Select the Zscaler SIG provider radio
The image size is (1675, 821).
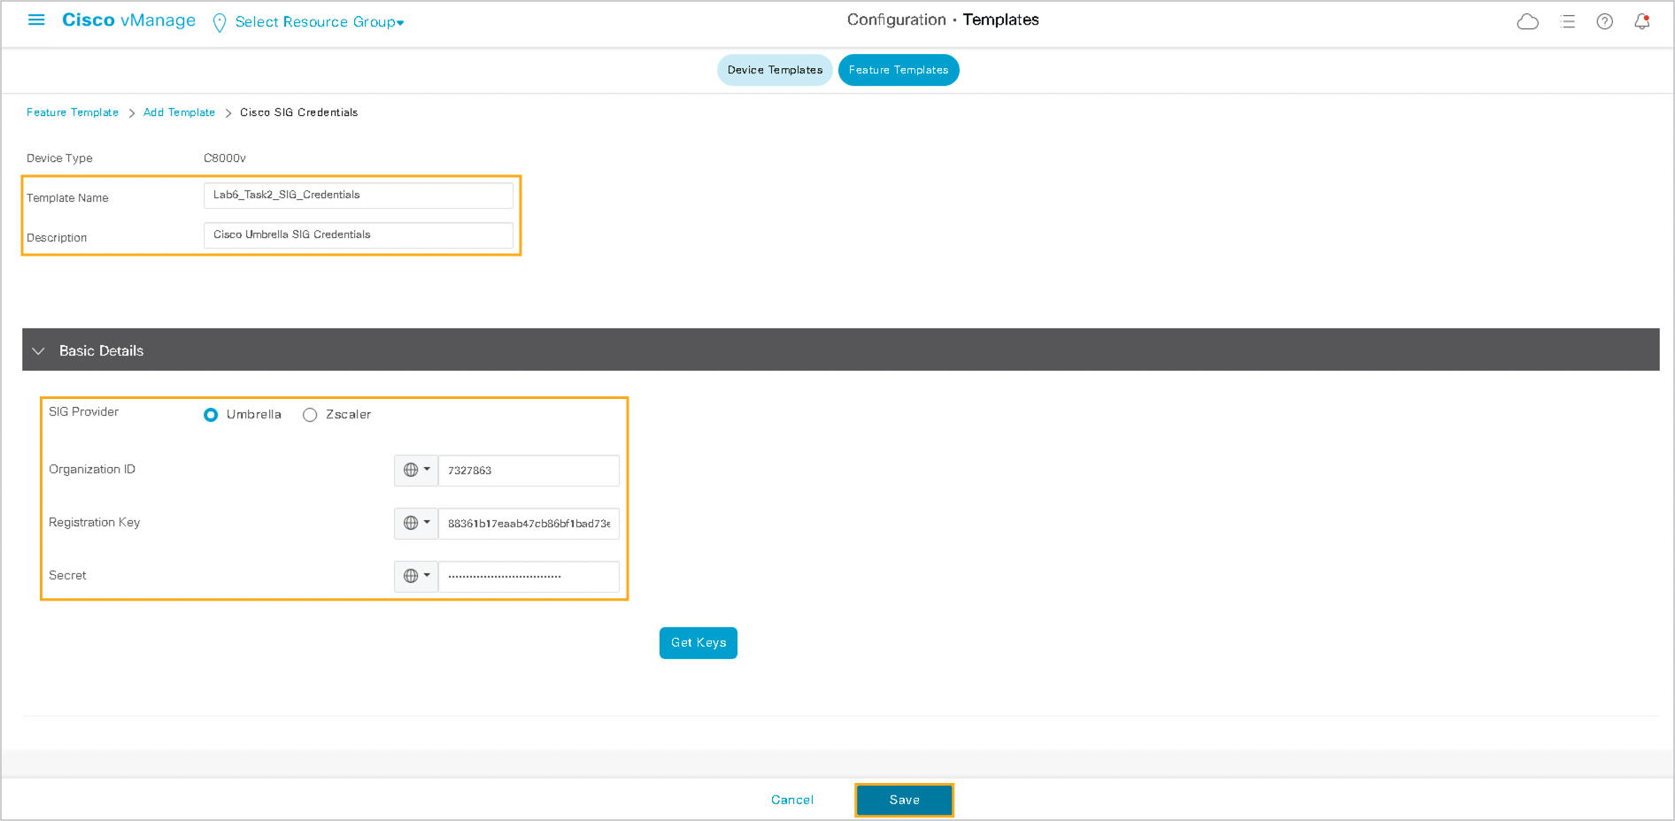[x=310, y=415]
